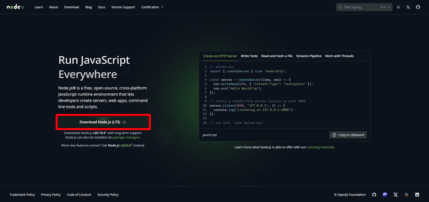Toggle the light/dark theme sun icon
Image resolution: width=429 pixels, height=202 pixels.
(x=398, y=7)
